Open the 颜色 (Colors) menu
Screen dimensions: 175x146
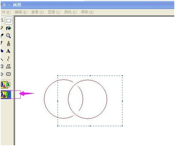(71, 12)
